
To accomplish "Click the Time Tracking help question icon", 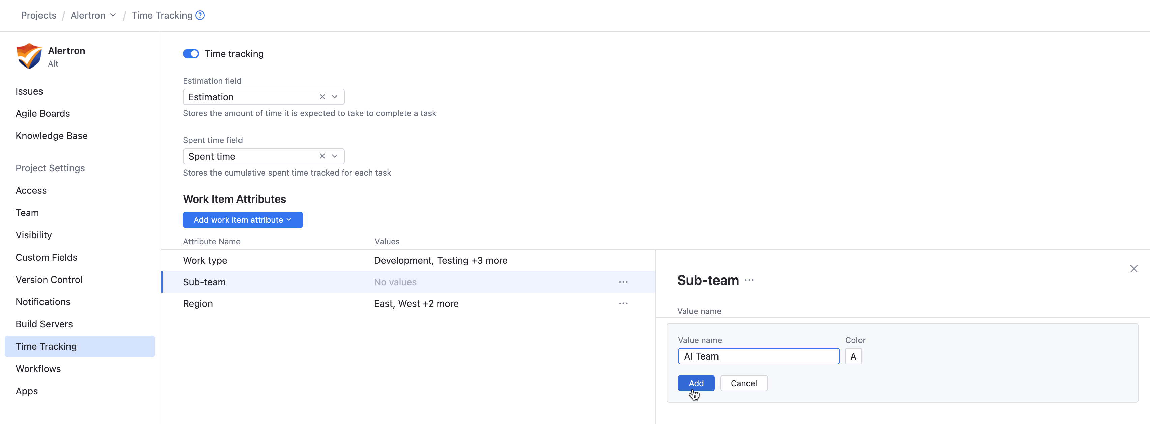I will pos(200,15).
